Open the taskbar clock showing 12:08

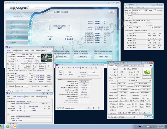pyautogui.click(x=160, y=127)
